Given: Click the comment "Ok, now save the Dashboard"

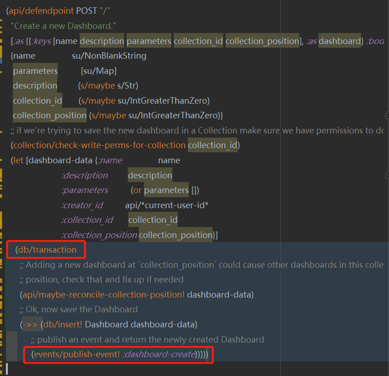Looking at the screenshot, I should click(79, 310).
